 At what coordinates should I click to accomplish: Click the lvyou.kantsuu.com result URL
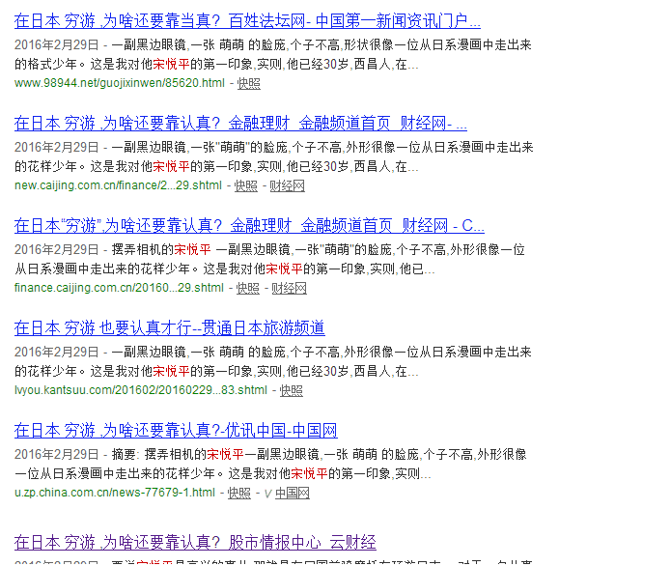(140, 390)
